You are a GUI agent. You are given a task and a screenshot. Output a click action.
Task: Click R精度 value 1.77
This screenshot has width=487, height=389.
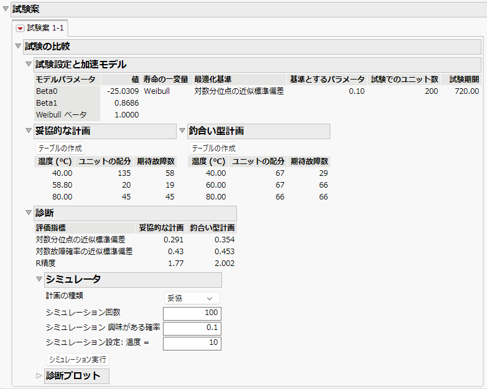176,263
